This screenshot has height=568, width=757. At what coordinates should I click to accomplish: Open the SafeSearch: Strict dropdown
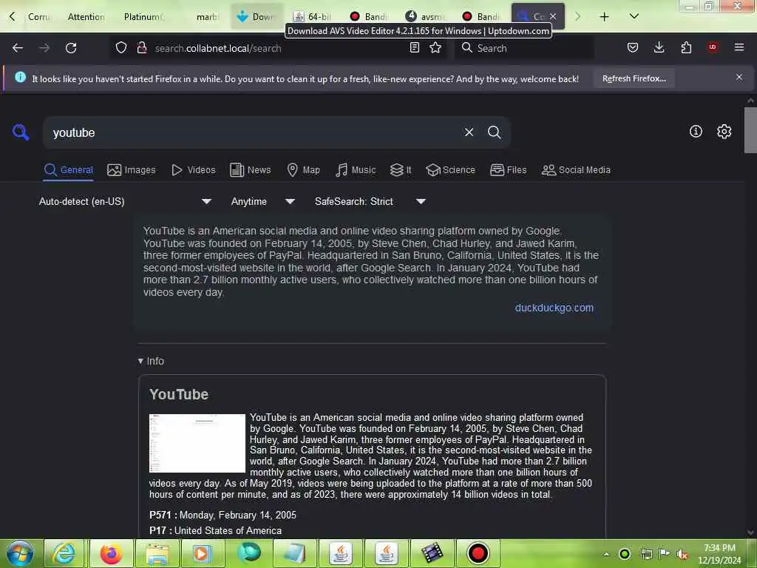pos(370,201)
